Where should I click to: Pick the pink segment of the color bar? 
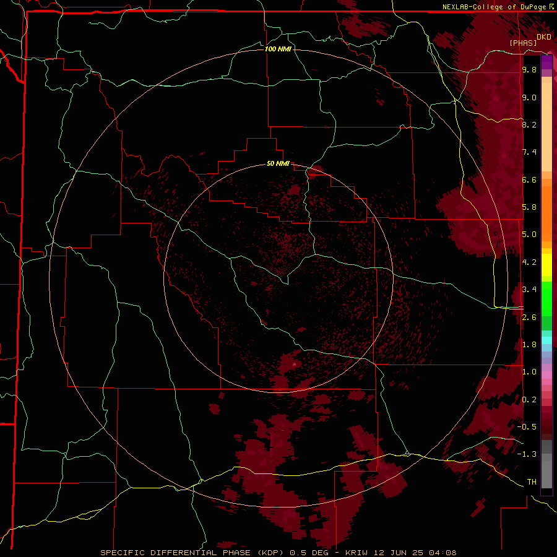coord(546,375)
